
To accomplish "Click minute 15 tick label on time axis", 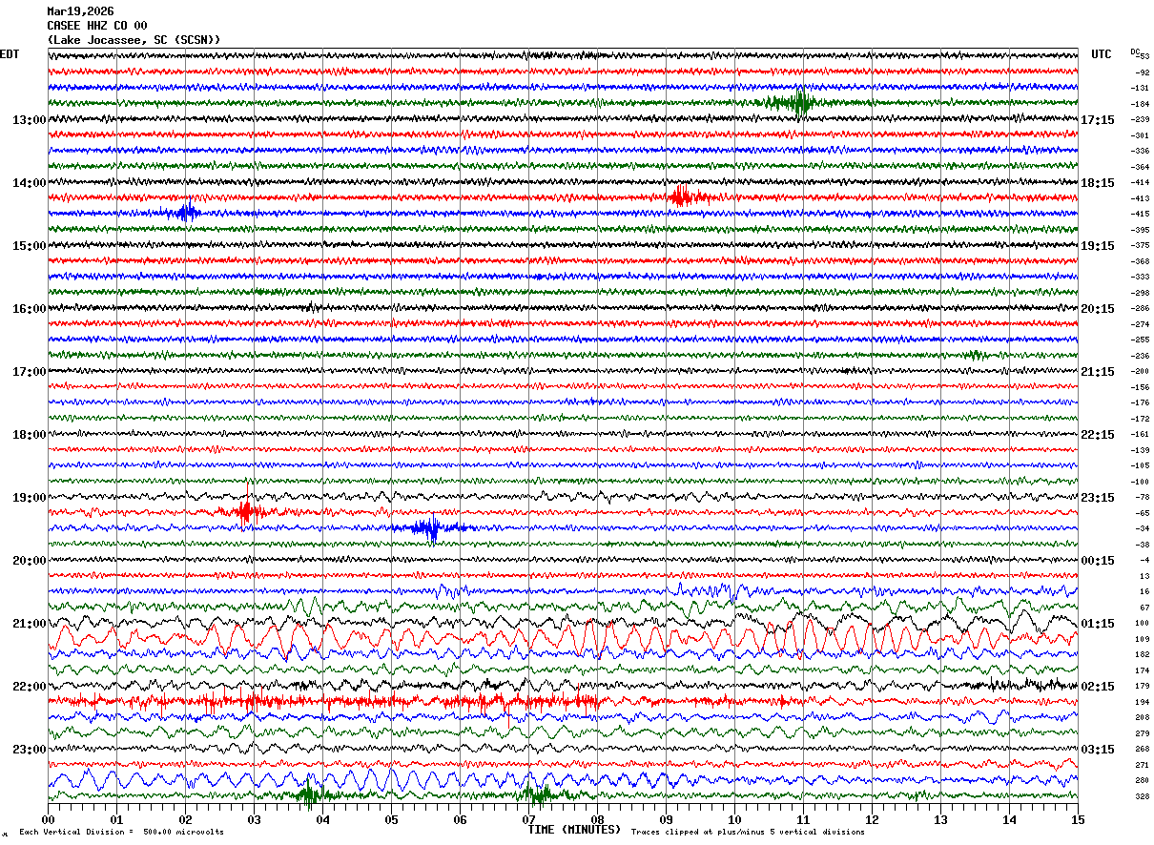I will coord(1077,820).
